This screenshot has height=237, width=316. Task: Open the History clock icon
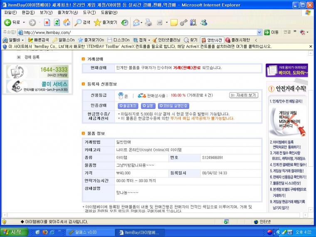pos(125,22)
